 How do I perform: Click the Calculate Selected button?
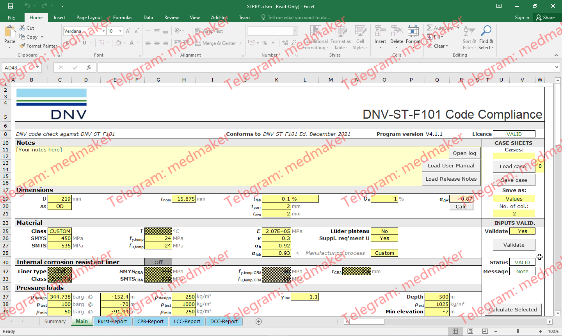click(513, 310)
